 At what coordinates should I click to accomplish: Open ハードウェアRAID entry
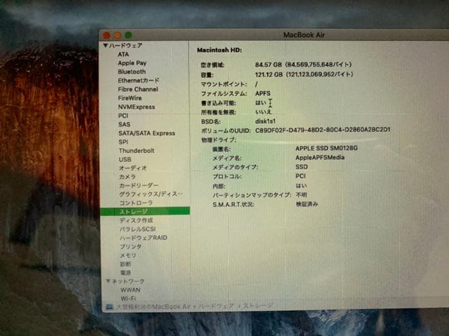click(x=143, y=238)
